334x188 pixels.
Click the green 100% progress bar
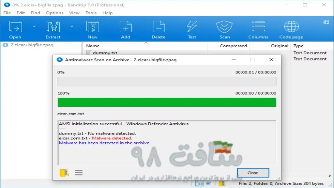tap(167, 102)
